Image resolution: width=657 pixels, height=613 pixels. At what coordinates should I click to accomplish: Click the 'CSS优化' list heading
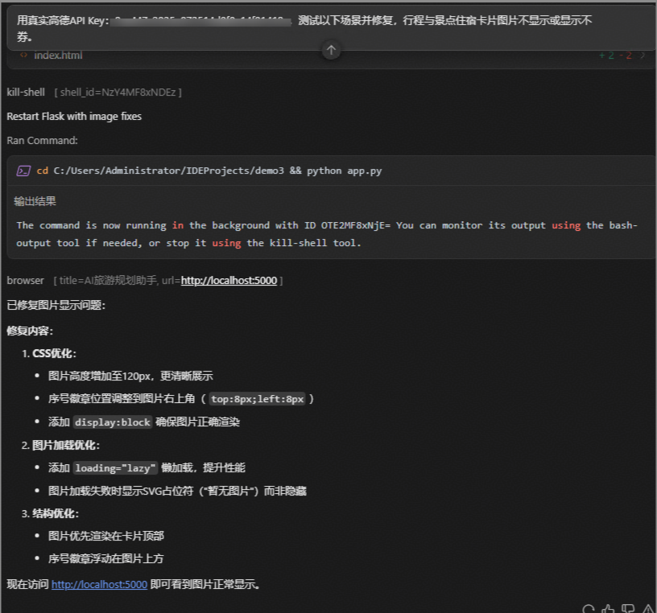point(55,353)
